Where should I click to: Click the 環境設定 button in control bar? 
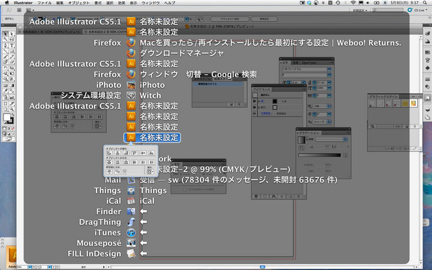[x=264, y=19]
